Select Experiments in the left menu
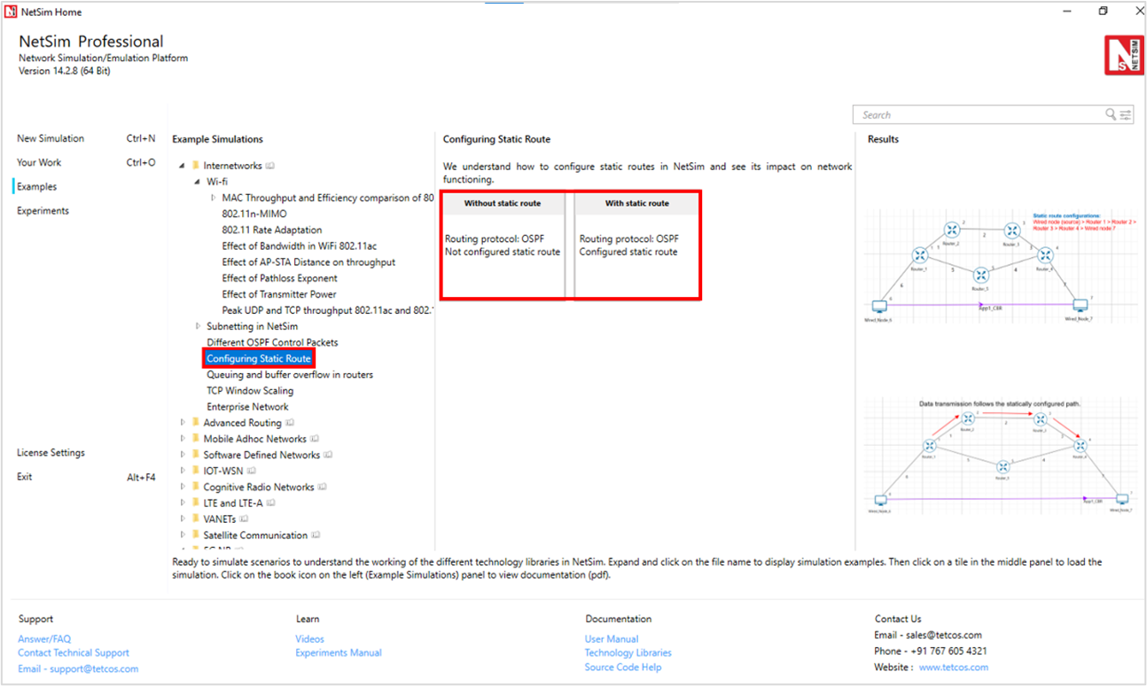This screenshot has width=1147, height=686. click(x=43, y=211)
